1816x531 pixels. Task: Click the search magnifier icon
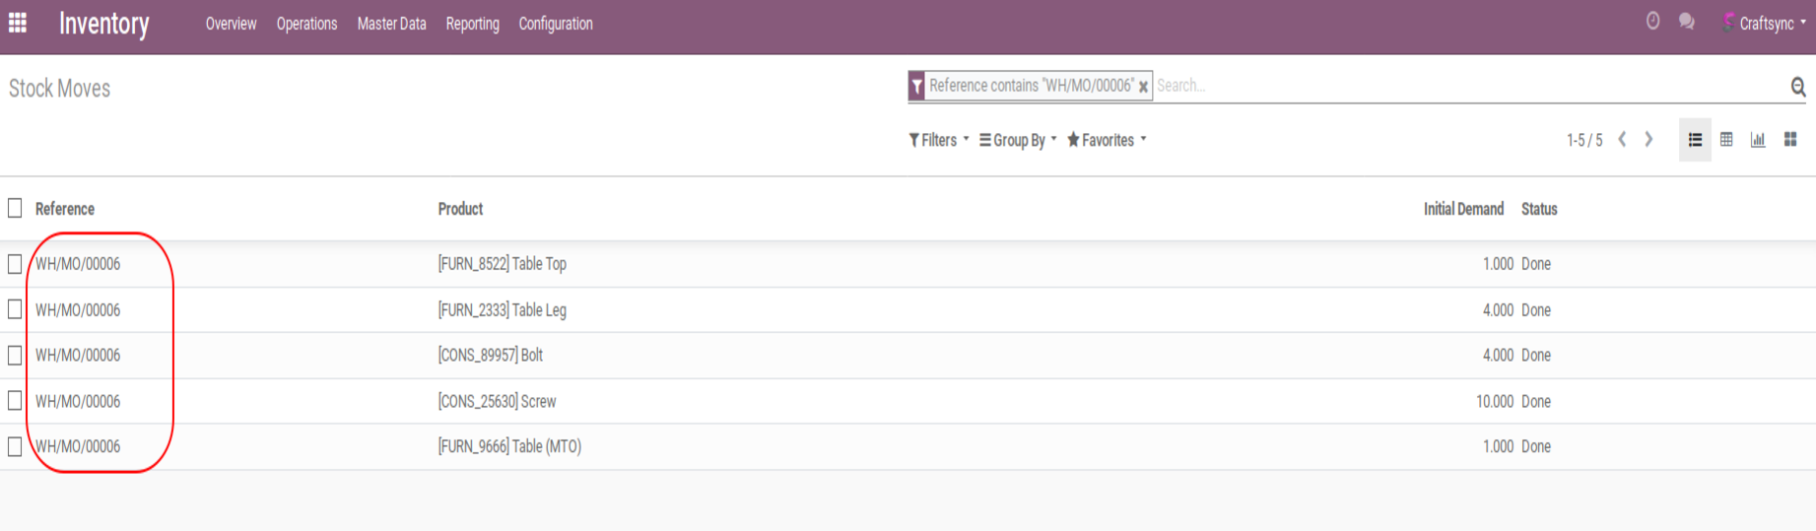click(1797, 87)
